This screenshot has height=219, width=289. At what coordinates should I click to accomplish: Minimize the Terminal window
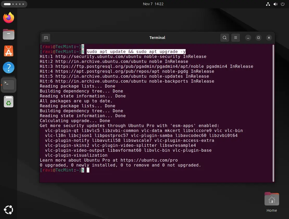coord(248,38)
